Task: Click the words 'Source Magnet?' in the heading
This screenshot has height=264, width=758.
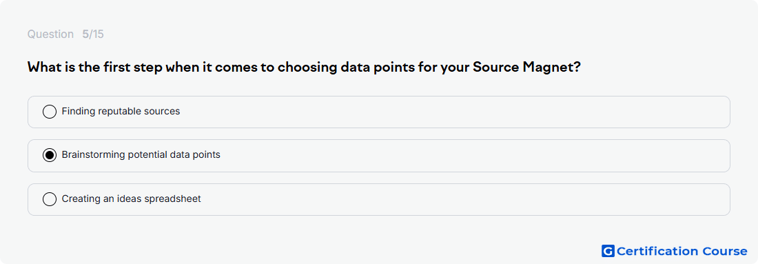Action: click(x=526, y=68)
